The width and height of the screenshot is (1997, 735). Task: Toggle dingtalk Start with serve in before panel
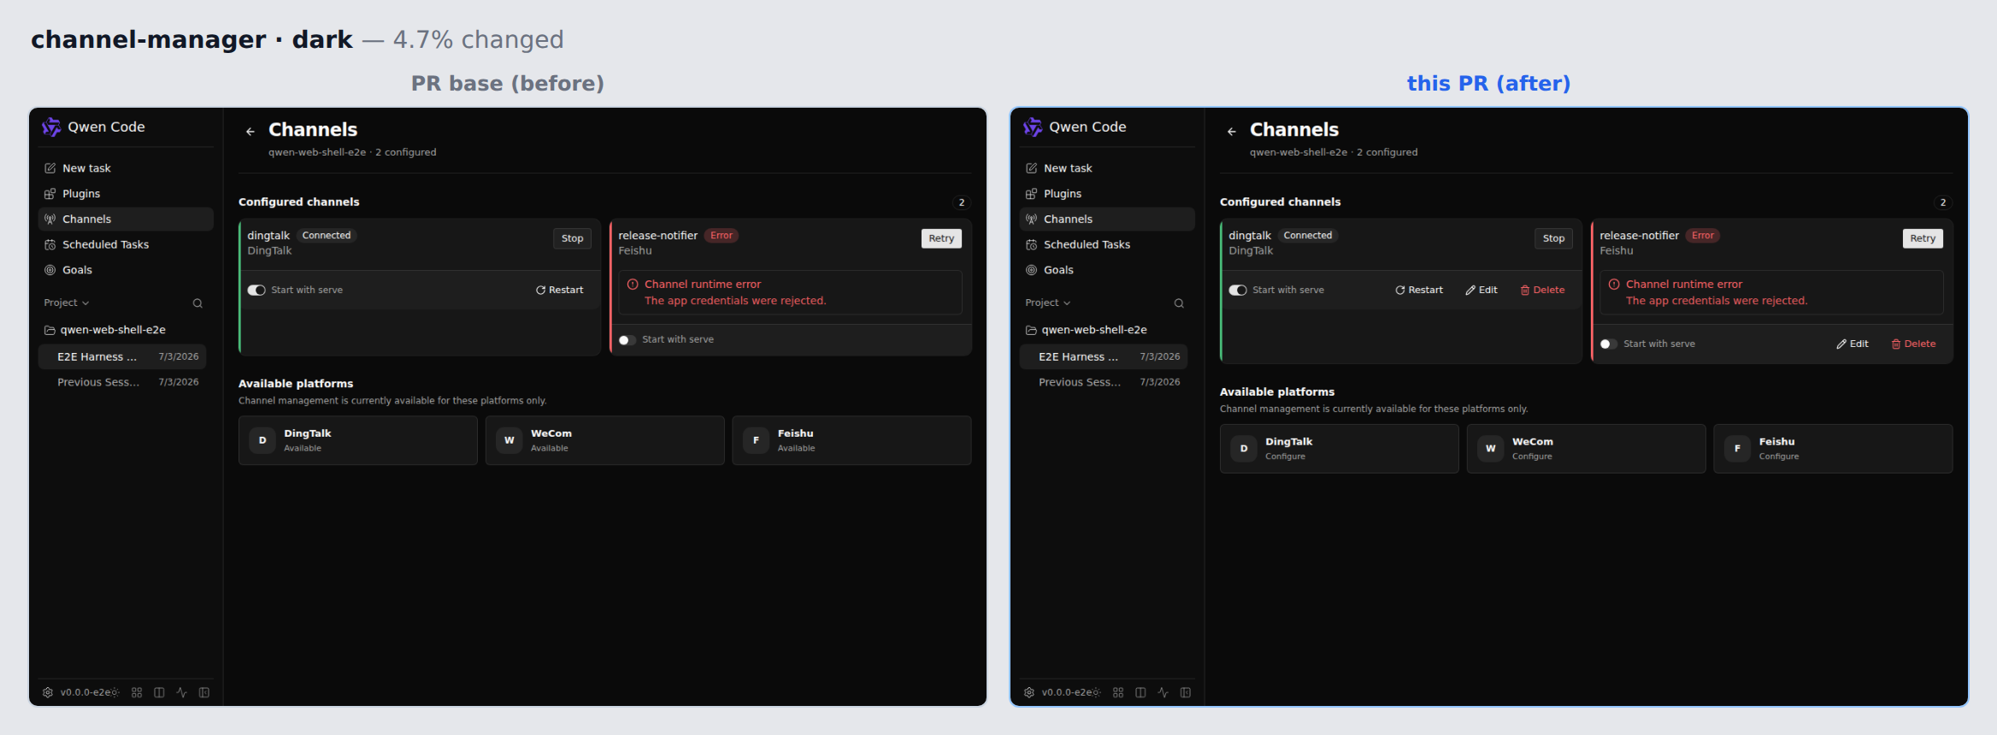coord(256,291)
